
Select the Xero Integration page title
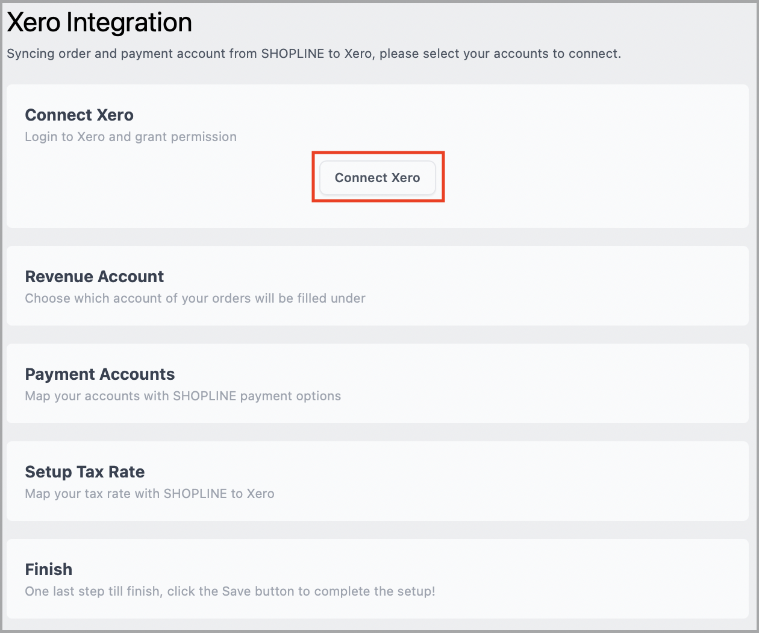tap(99, 22)
